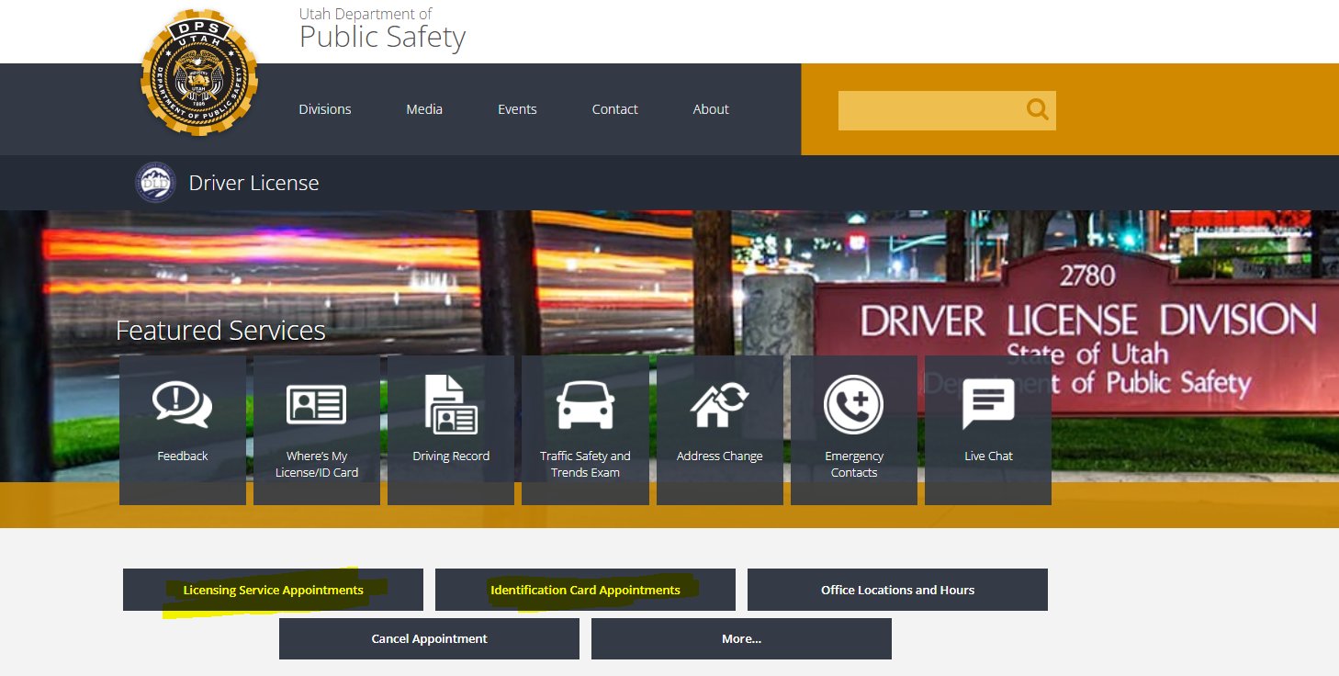Click Identification Card Appointments button
1339x676 pixels.
(585, 590)
